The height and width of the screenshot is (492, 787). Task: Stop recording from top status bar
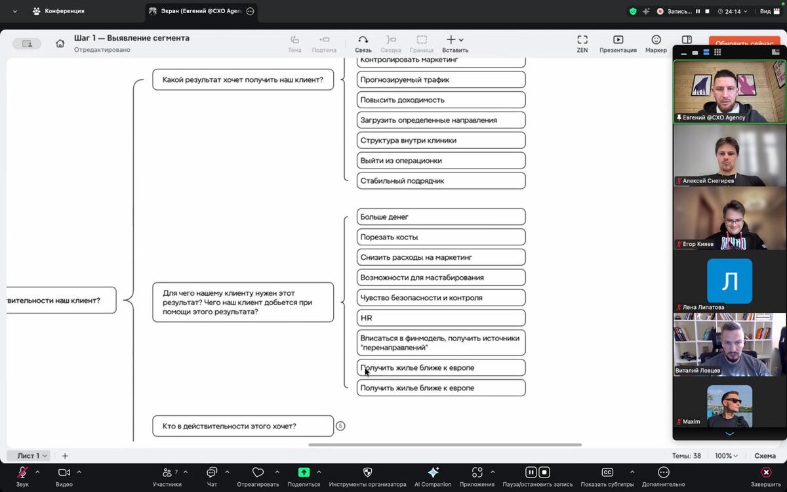707,11
